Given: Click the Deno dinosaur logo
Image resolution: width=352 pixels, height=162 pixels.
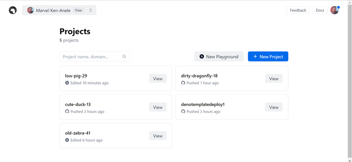Looking at the screenshot, I should click(13, 10).
